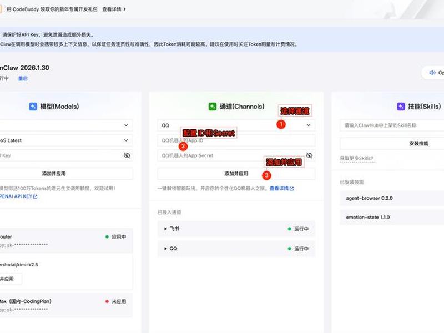Click the nClaw 2026.1.30 version title
The height and width of the screenshot is (333, 444).
pos(24,68)
